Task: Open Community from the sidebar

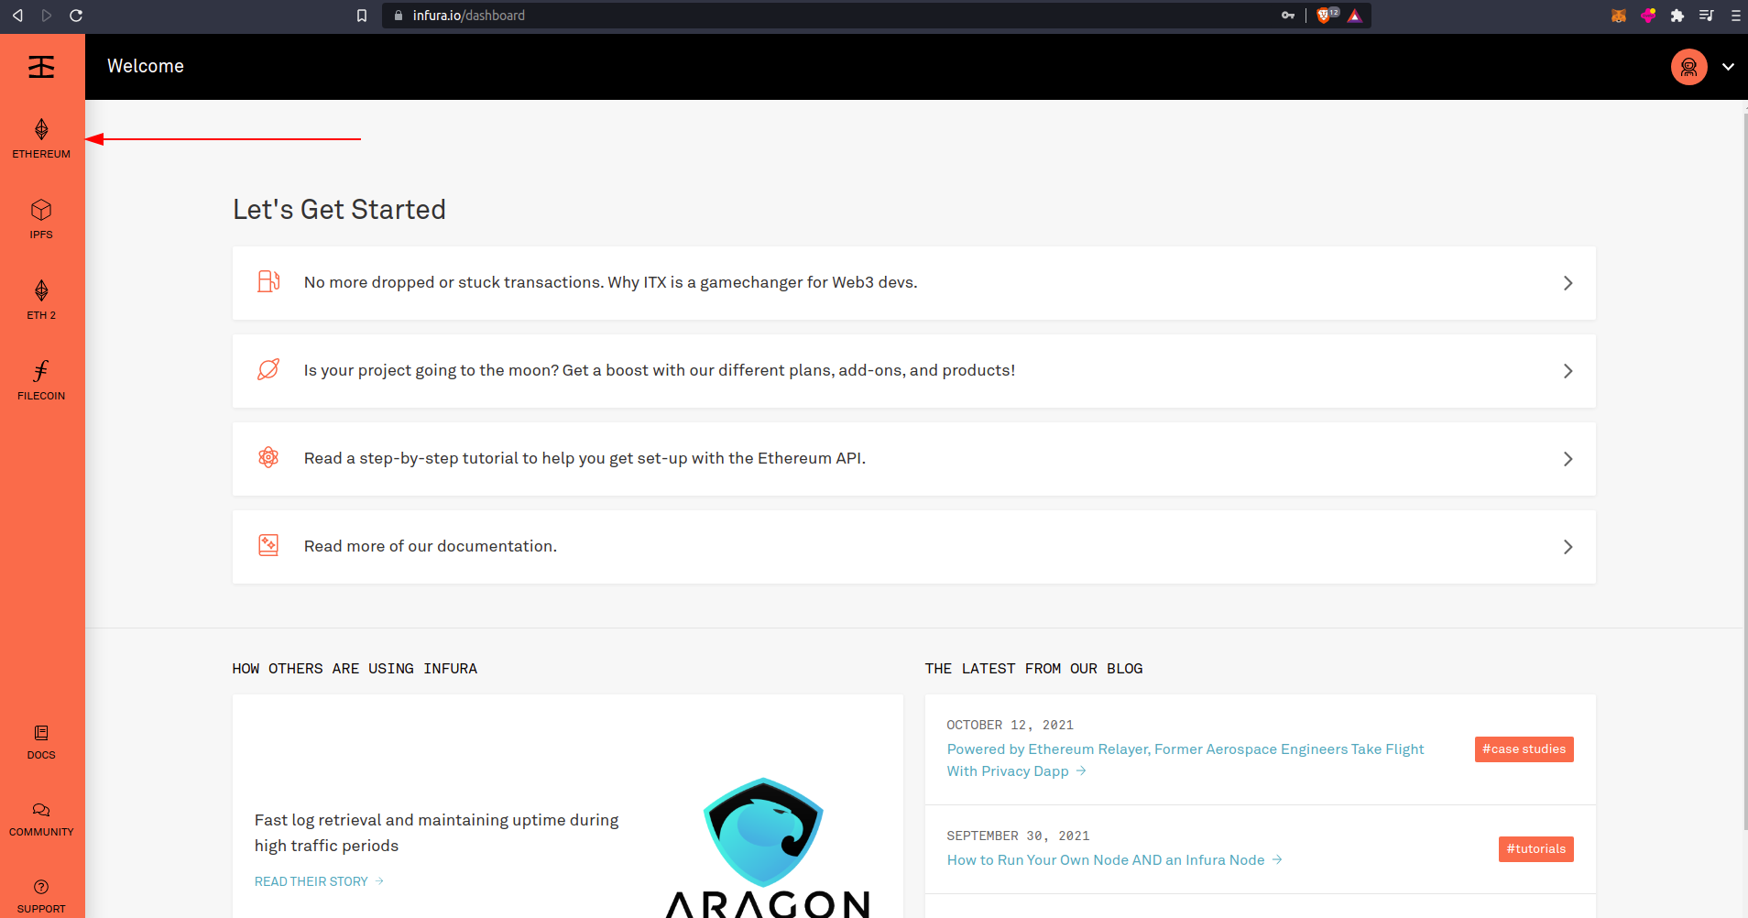Action: pyautogui.click(x=41, y=820)
